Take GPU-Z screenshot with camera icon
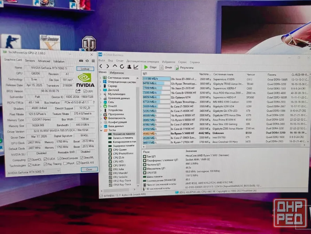 pos(81,61)
